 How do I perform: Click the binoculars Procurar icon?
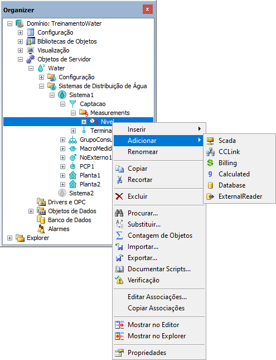click(x=119, y=213)
